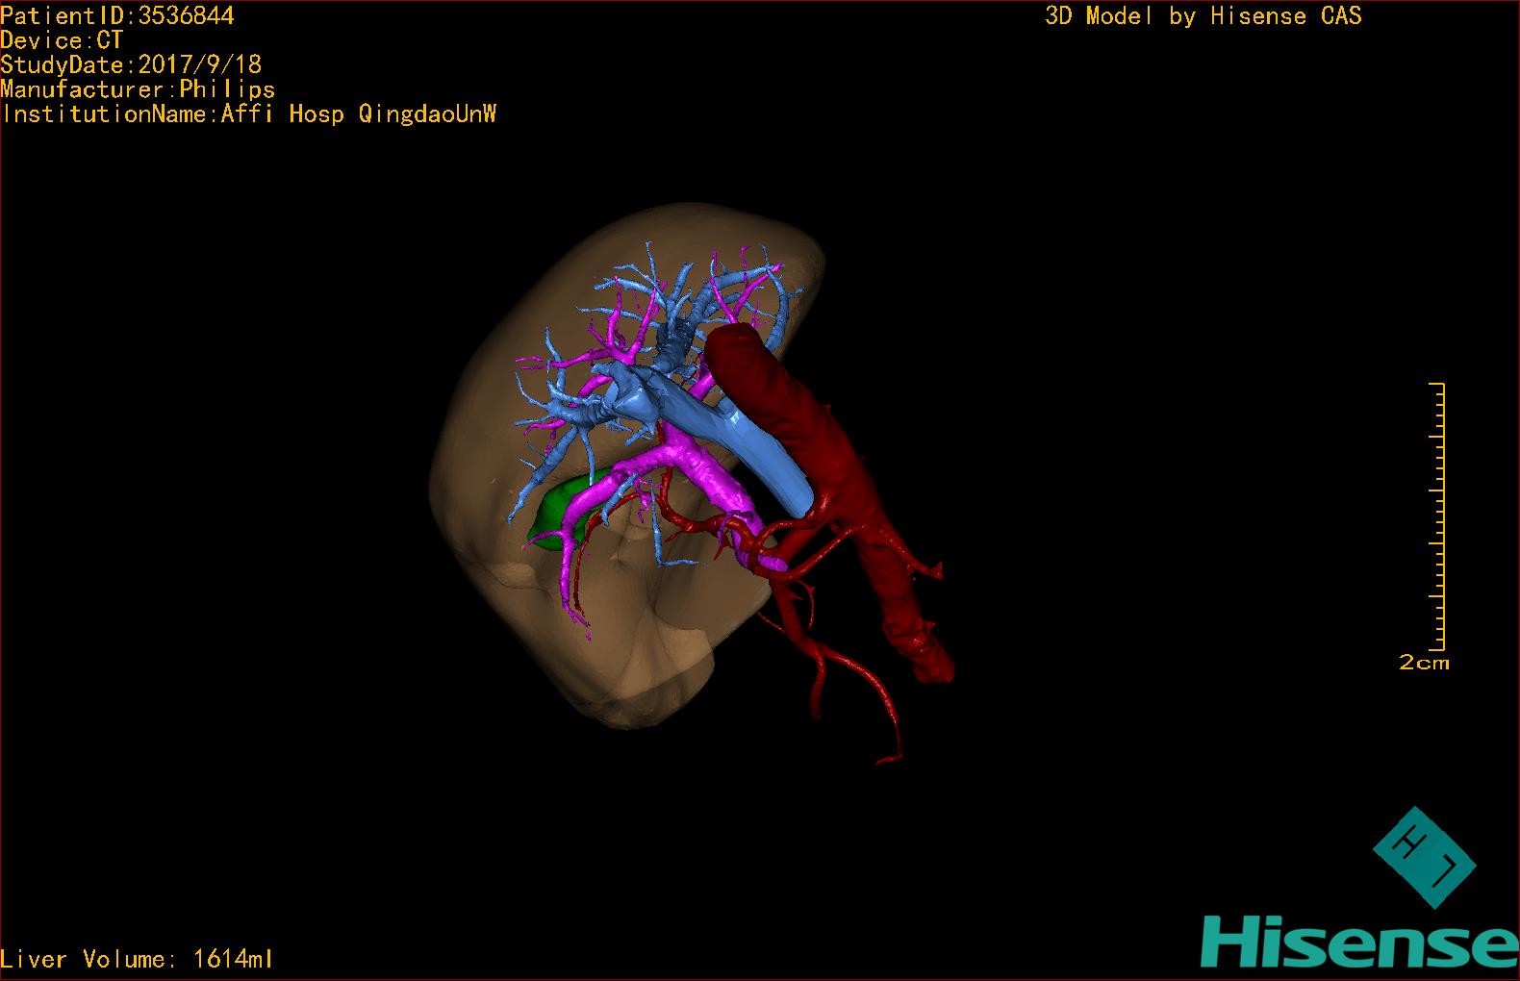
Task: Select the StudyDate:2017/9/18 text
Action: 131,65
